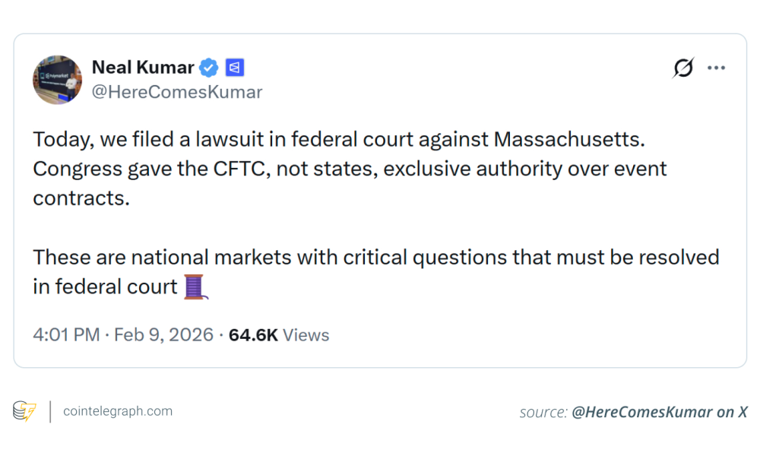
Task: Open the cointelegraph.com footer link
Action: (118, 411)
